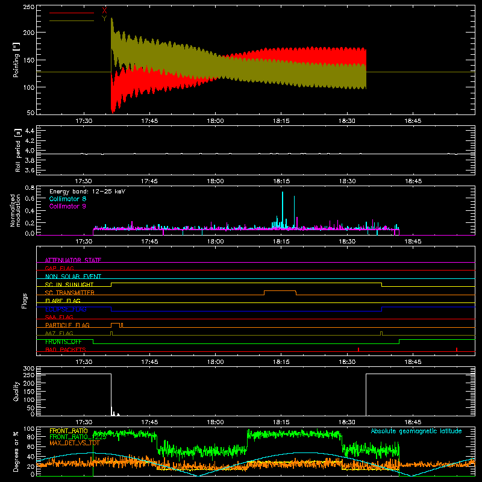The width and height of the screenshot is (482, 482).
Task: Select the GAP_FLAG label
Action: tap(59, 268)
